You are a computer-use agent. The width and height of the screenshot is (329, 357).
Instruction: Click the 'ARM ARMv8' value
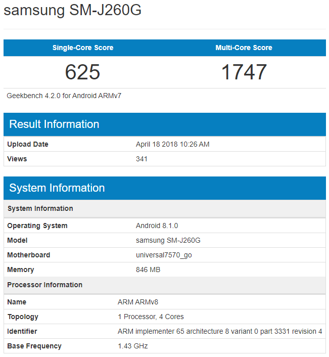coord(138,302)
